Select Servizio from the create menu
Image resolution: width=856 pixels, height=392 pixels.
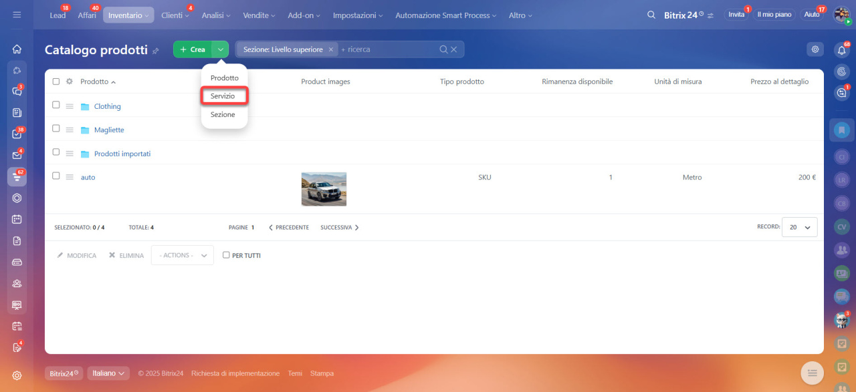(223, 96)
